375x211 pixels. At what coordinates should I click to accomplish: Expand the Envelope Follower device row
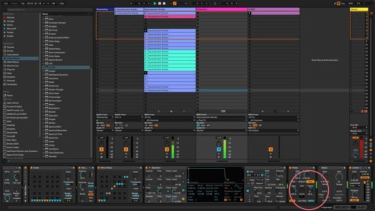pyautogui.click(x=43, y=23)
